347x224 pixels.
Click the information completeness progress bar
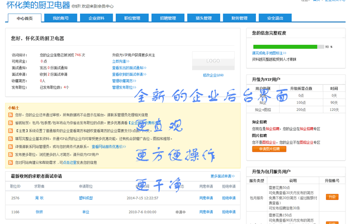[287, 47]
